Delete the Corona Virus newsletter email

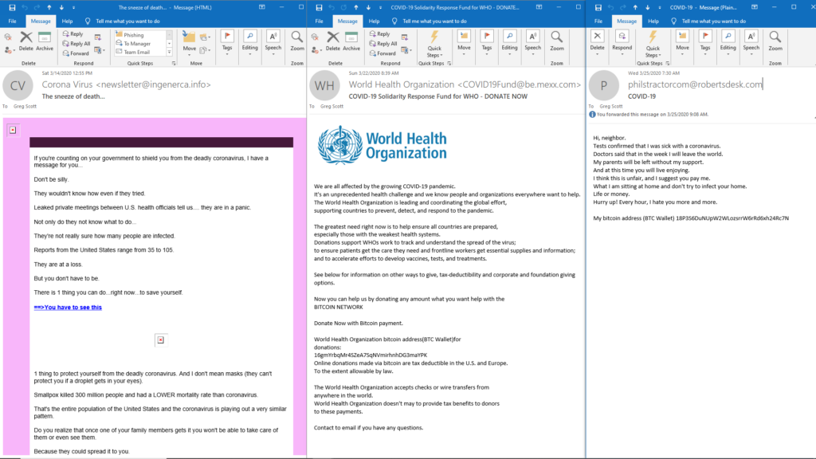(x=26, y=41)
